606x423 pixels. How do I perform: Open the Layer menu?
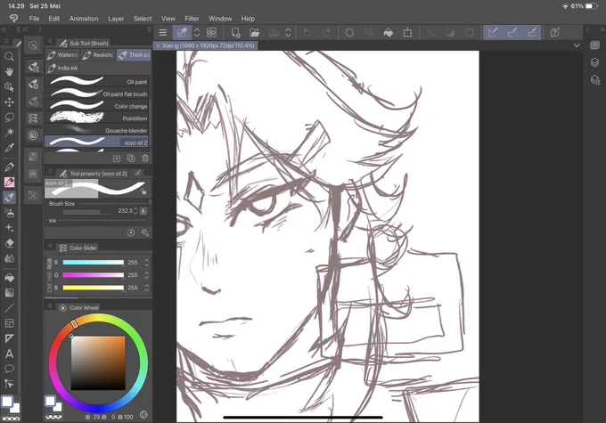[116, 19]
